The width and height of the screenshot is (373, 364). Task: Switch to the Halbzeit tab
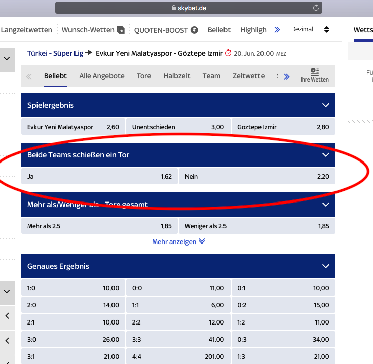(x=177, y=76)
